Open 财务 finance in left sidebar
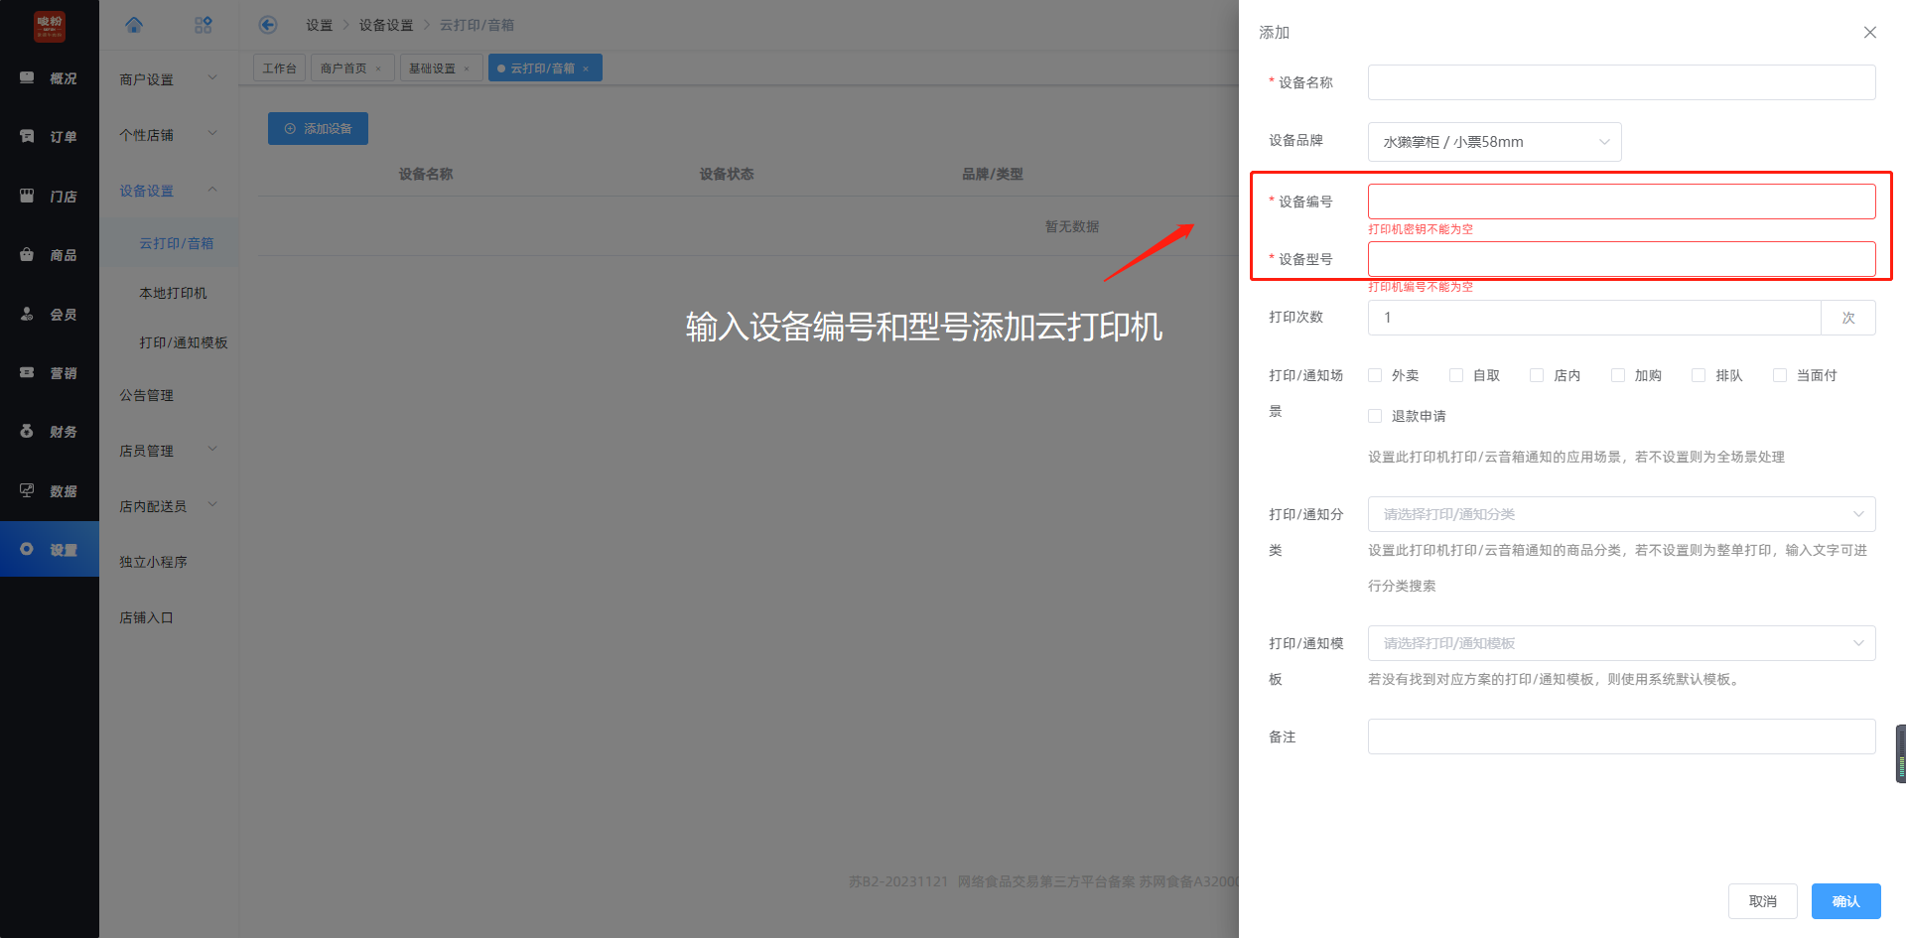The width and height of the screenshot is (1906, 938). [50, 432]
